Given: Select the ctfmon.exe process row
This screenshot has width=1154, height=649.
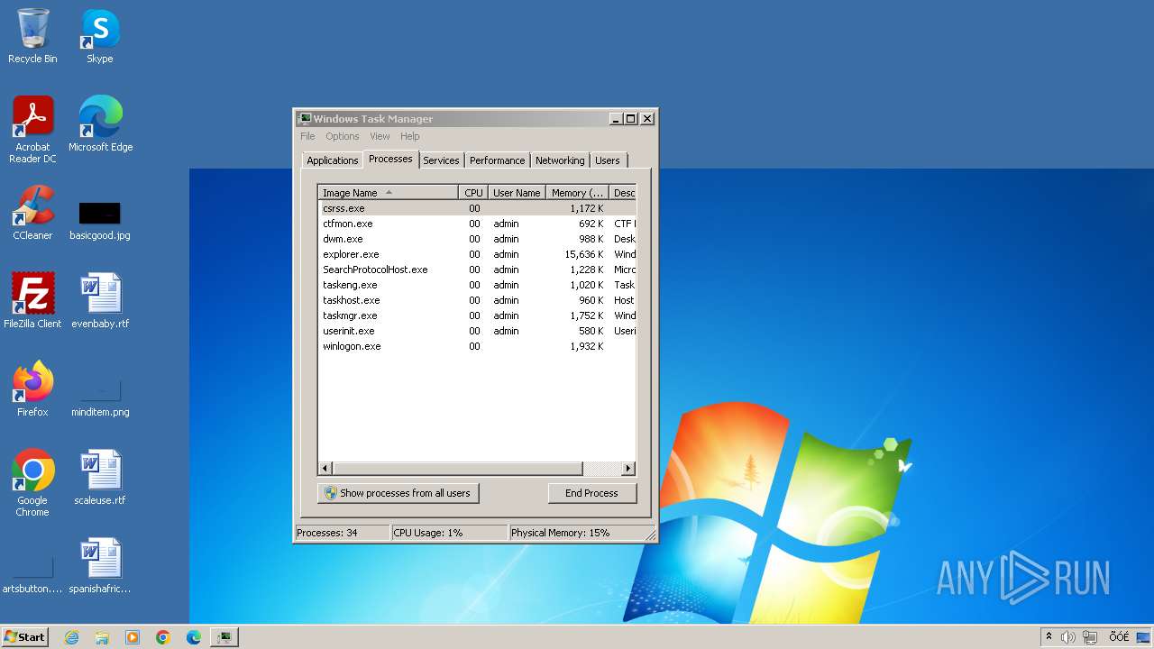Looking at the screenshot, I should point(478,224).
